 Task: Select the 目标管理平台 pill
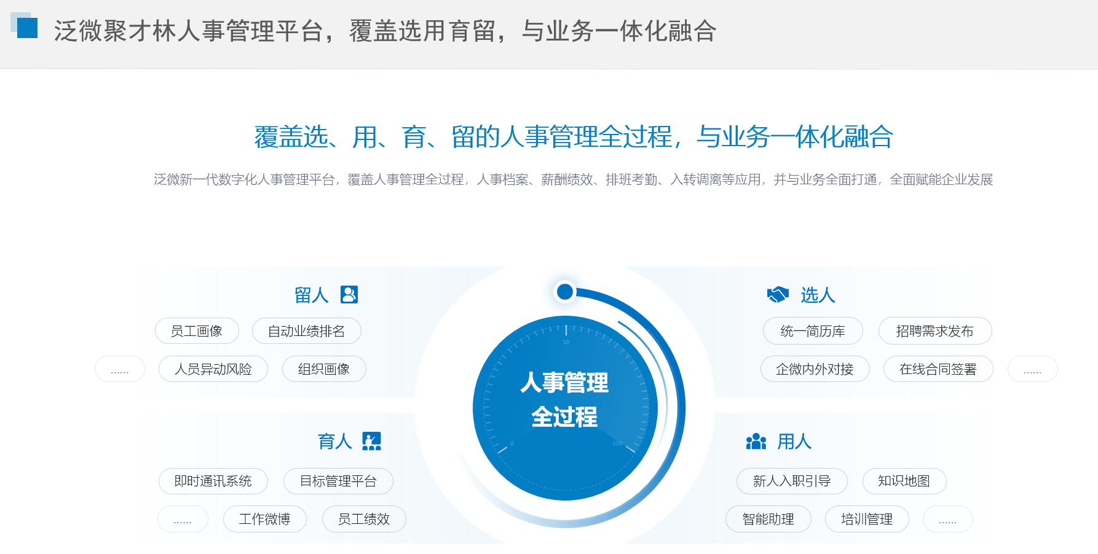coord(338,482)
